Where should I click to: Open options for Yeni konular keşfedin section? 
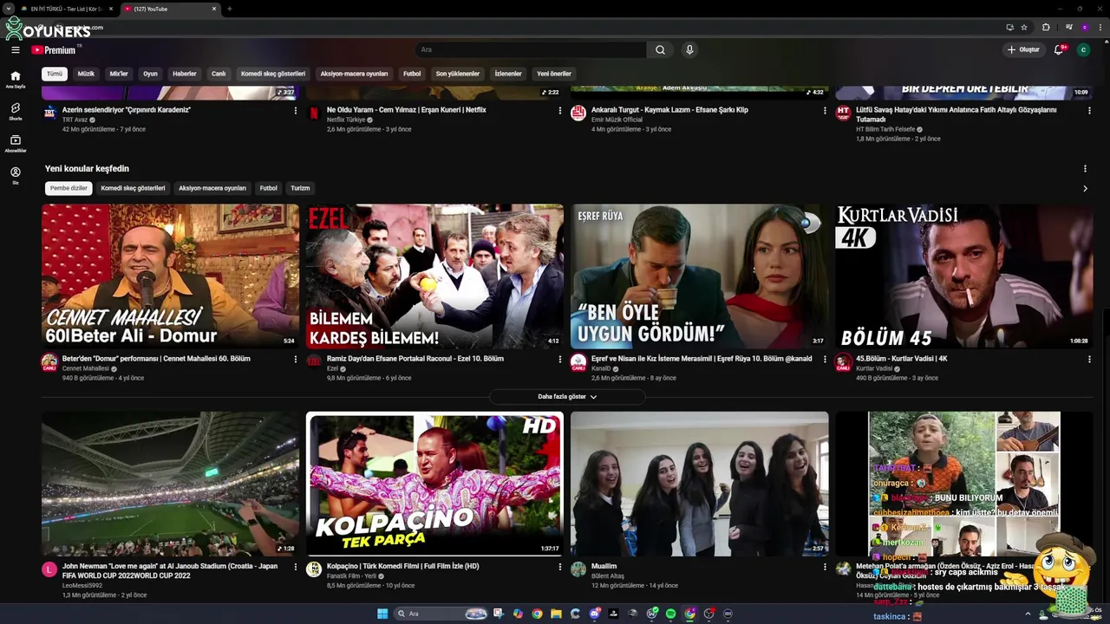pyautogui.click(x=1085, y=169)
